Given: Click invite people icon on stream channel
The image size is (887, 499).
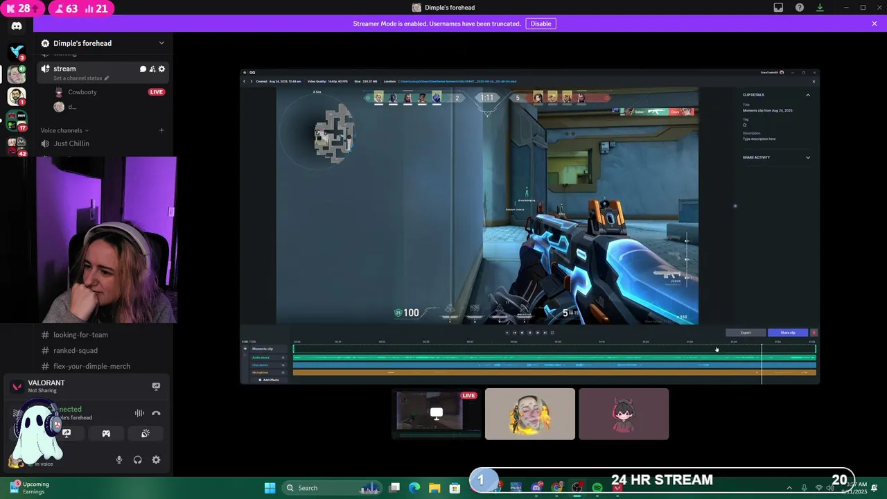Looking at the screenshot, I should [x=152, y=69].
